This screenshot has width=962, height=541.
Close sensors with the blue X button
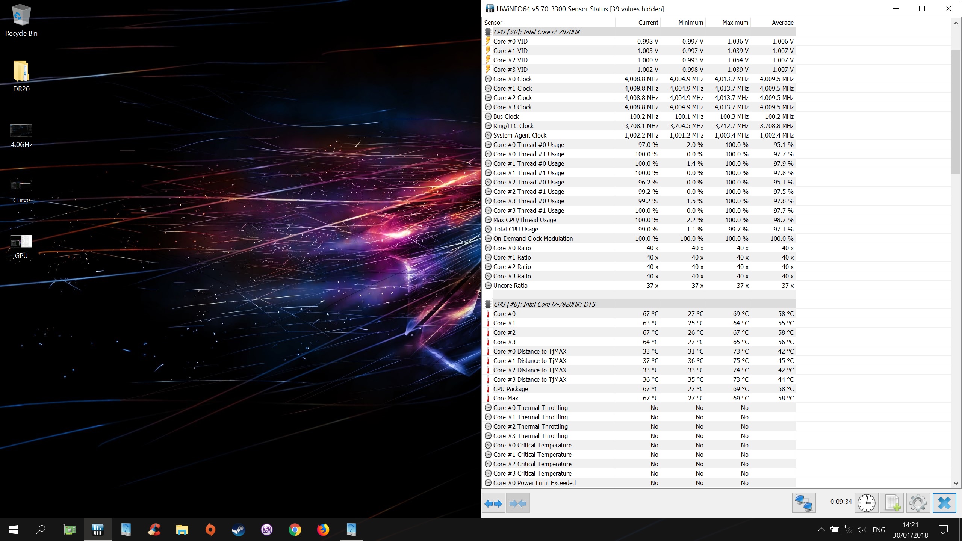(944, 503)
